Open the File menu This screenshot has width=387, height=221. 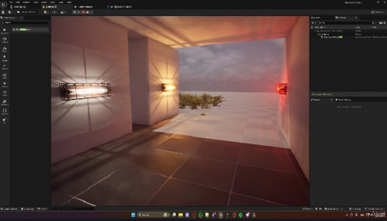click(x=11, y=2)
